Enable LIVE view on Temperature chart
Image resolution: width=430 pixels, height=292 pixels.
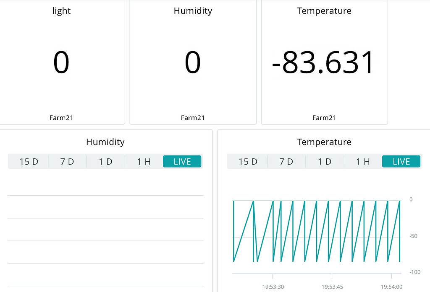click(401, 162)
